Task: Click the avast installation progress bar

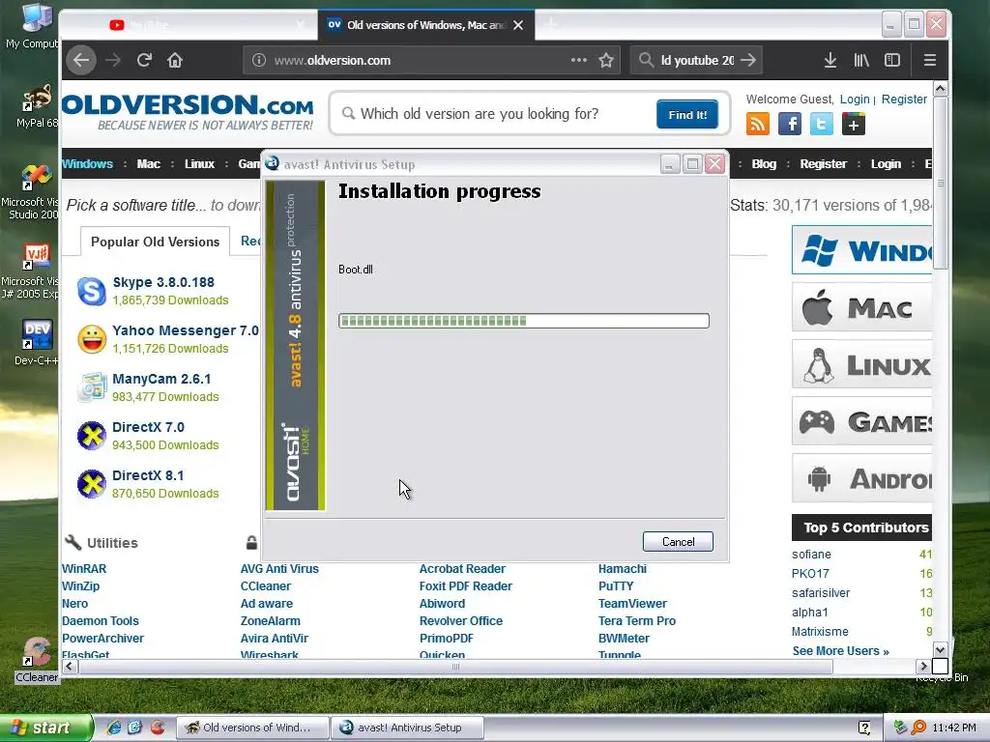Action: click(x=523, y=321)
